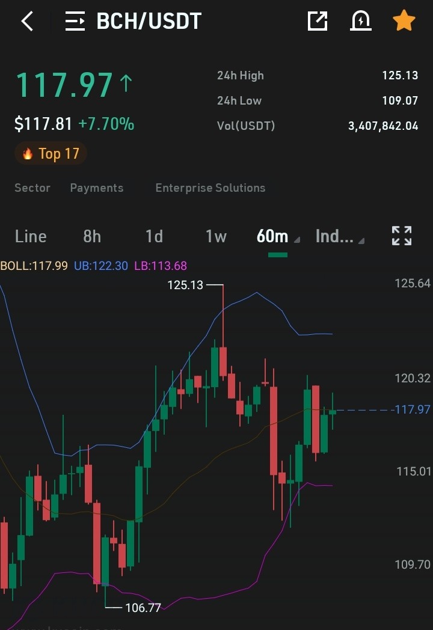The width and height of the screenshot is (433, 630).
Task: Select the 8h timeframe tab
Action: click(x=92, y=236)
